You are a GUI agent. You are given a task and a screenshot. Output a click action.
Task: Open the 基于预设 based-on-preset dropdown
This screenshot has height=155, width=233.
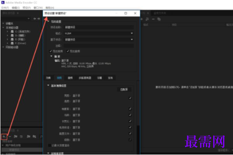(99, 40)
